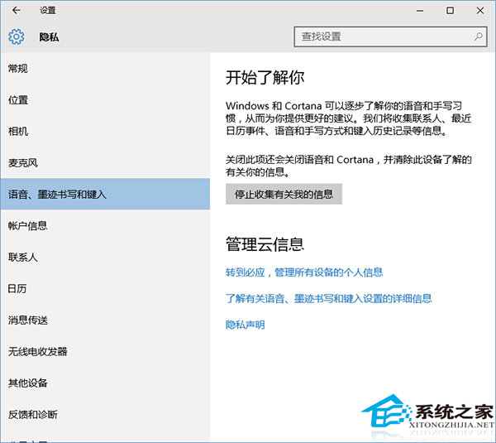Screen dimensions: 496x443
Task: Open 帐户信息 in the sidebar
Action: click(105, 225)
